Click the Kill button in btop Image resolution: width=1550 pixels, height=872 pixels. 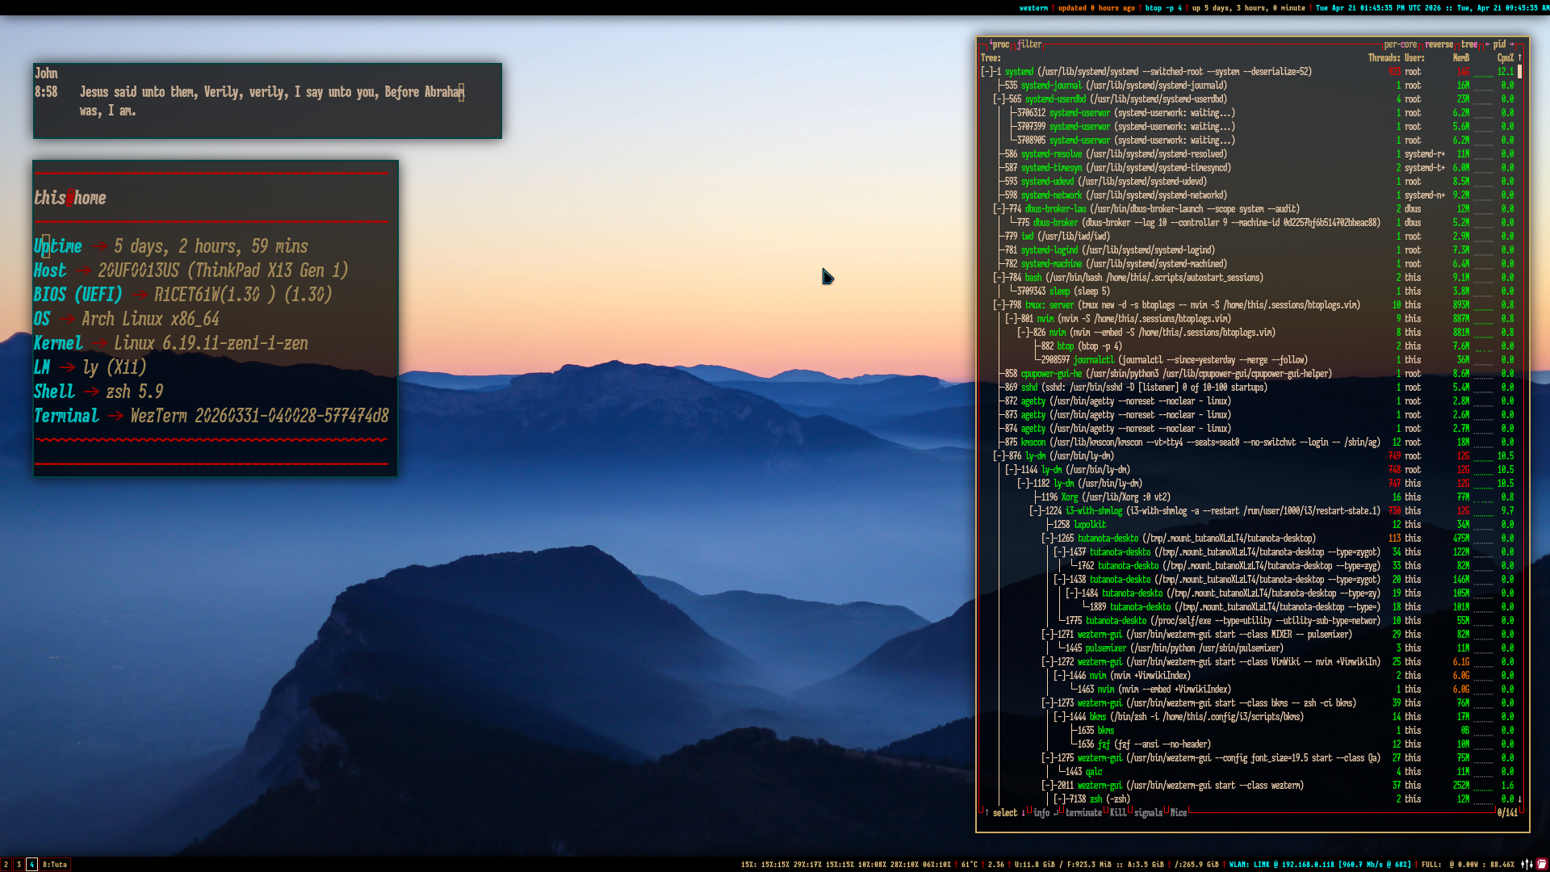point(1118,813)
